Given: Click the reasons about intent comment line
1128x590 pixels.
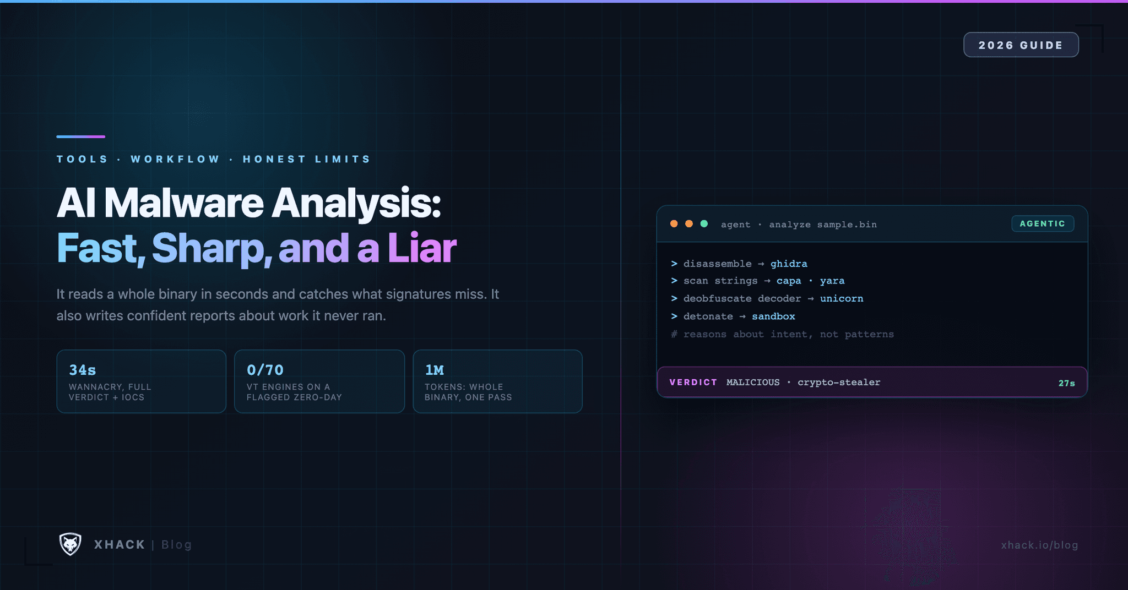Looking at the screenshot, I should 782,334.
